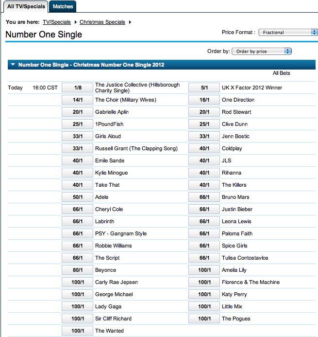Screen dimensions: 318x337
Task: Pick 40/1 odds for Rihanna
Action: [x=204, y=173]
